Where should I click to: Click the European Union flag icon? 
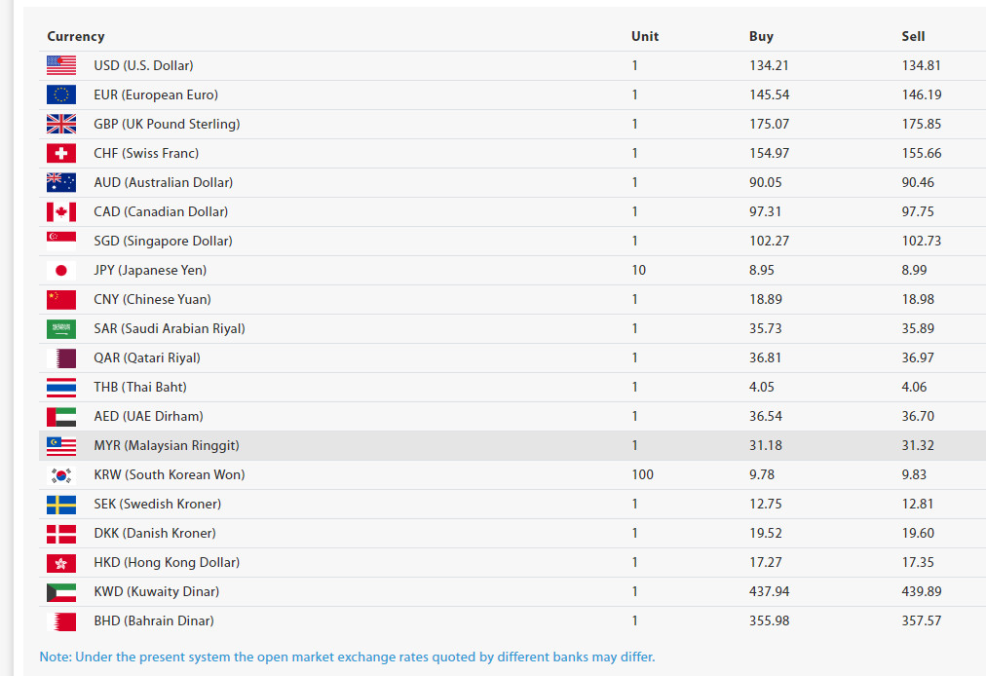coord(61,94)
